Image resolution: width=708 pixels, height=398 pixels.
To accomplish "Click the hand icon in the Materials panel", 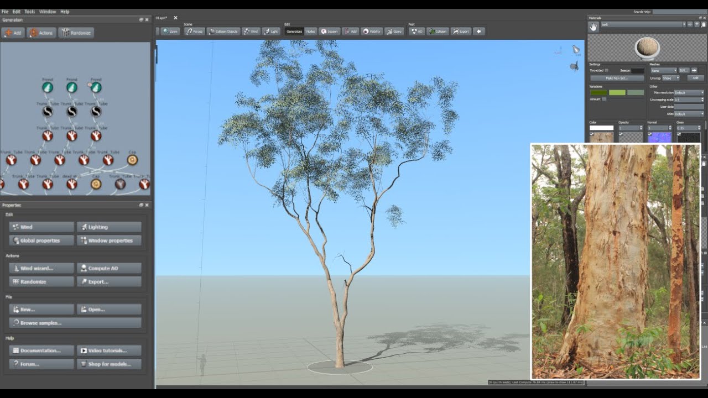I will 594,27.
